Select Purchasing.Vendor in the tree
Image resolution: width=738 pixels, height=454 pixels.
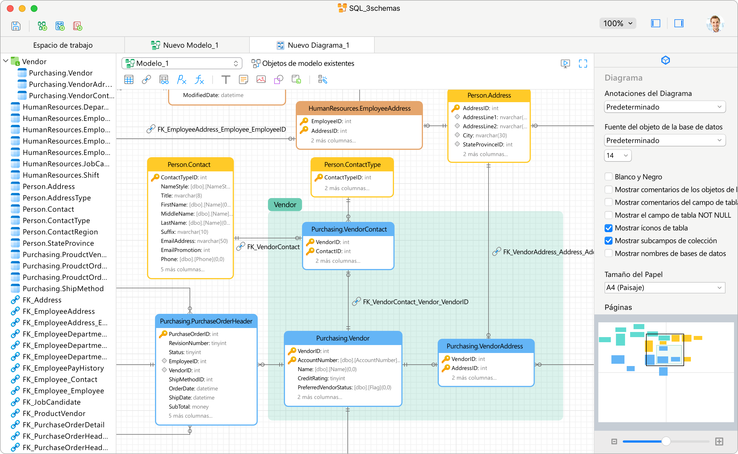point(61,73)
